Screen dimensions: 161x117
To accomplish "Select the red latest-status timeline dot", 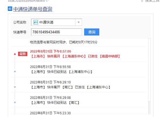I will tap(15, 54).
